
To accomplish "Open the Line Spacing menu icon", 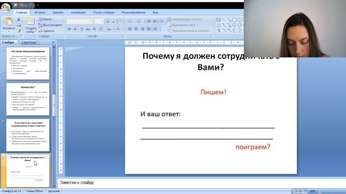I will pos(162,22).
